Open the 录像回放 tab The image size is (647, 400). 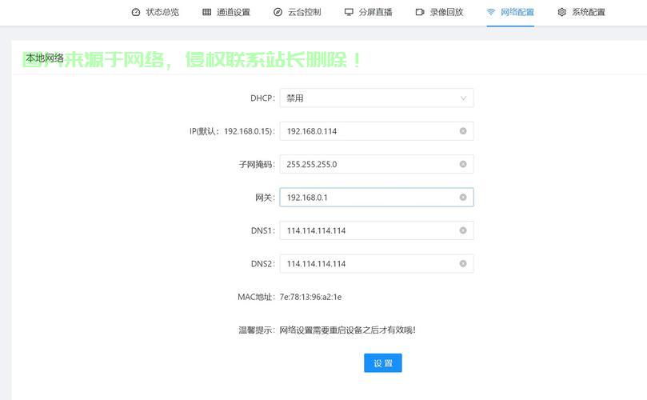[446, 12]
